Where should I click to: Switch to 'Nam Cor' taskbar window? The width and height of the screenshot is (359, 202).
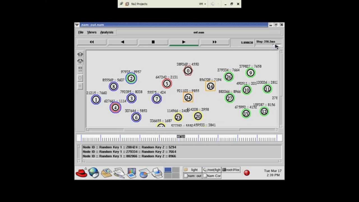click(212, 176)
